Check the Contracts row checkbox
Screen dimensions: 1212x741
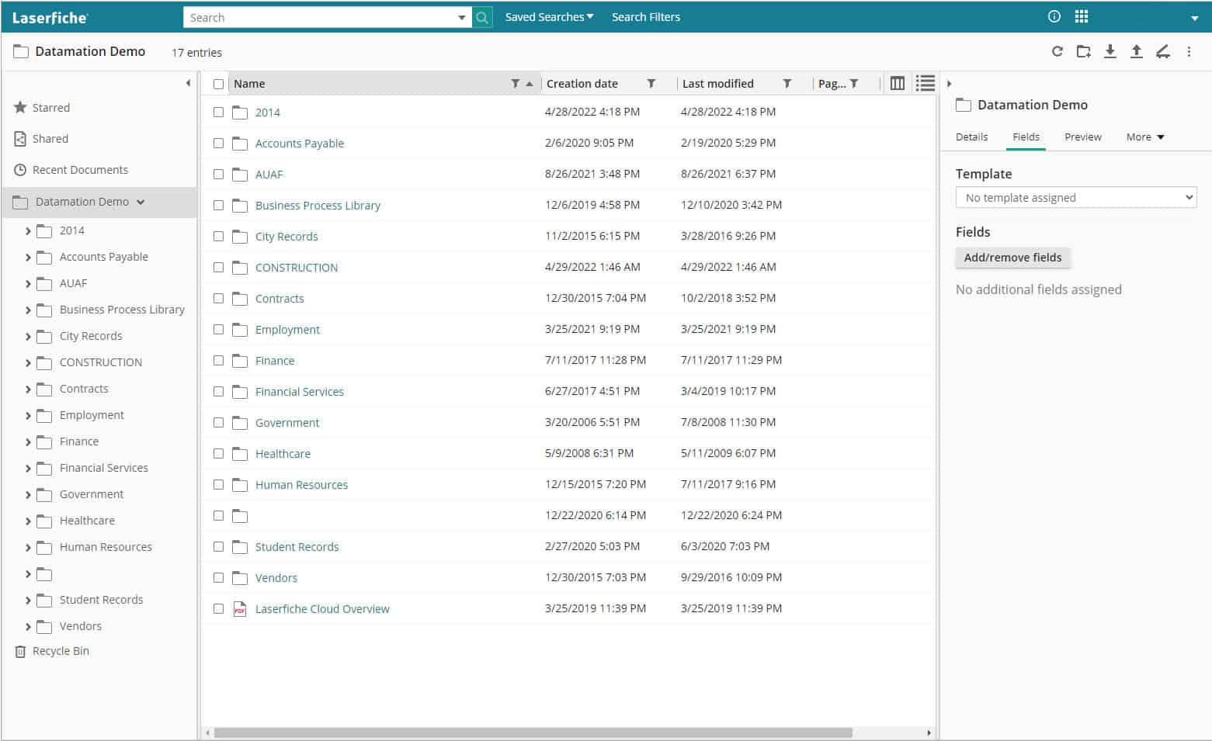pos(218,299)
